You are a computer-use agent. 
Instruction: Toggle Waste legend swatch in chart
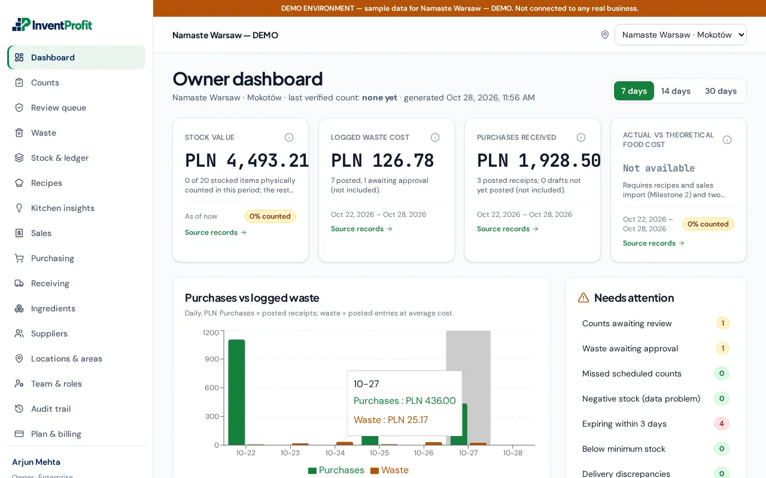375,470
